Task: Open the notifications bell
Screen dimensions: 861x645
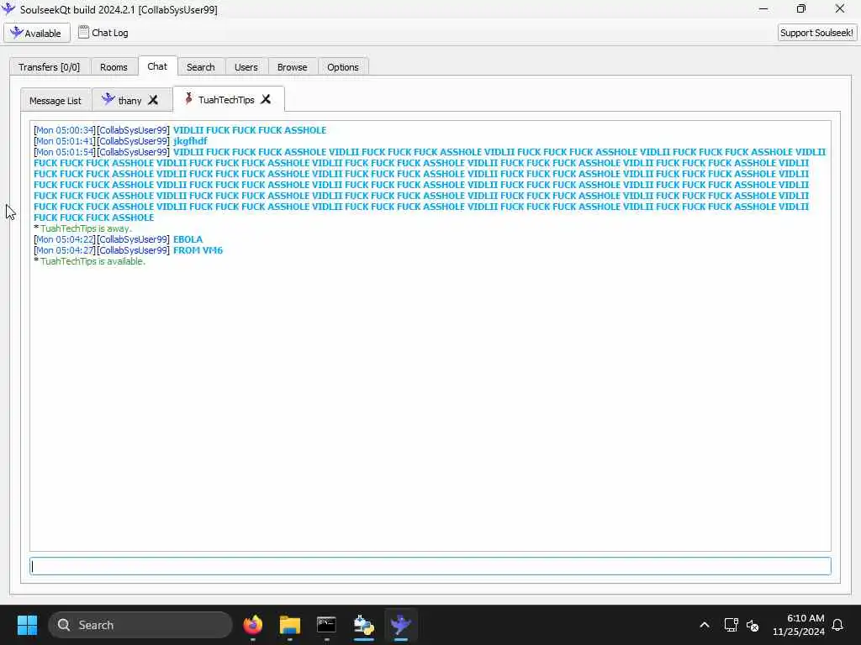Action: [x=837, y=625]
